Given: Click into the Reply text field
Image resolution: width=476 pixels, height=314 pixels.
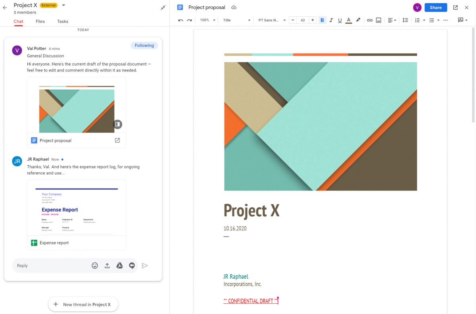Looking at the screenshot, I should (52, 266).
